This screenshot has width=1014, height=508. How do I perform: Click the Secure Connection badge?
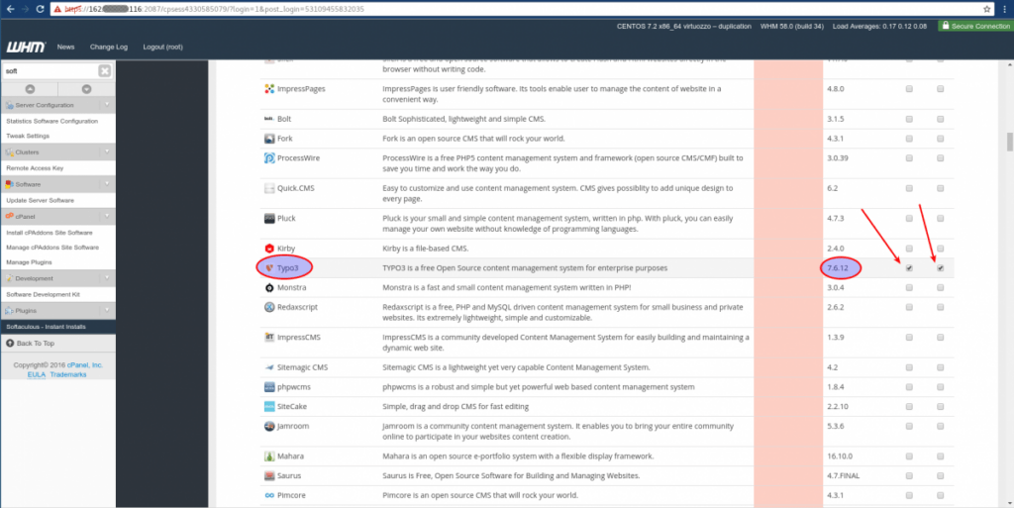(975, 27)
